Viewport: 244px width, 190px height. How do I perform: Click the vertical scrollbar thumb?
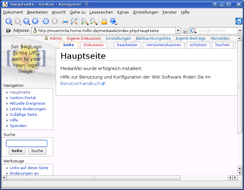click(240, 87)
